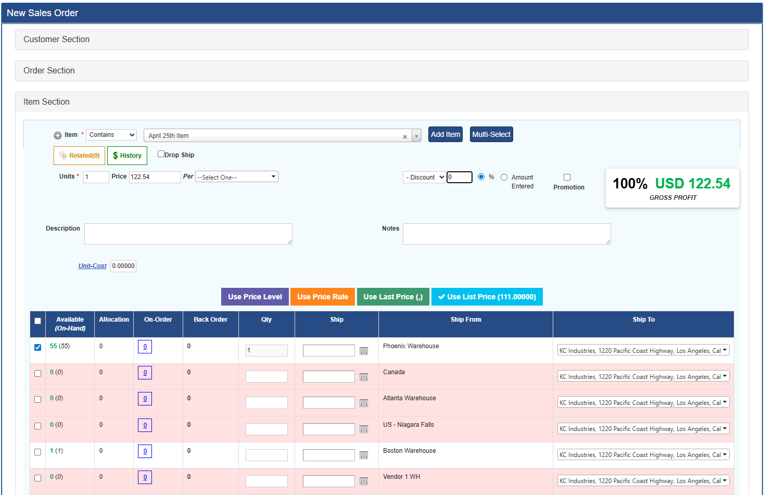Image resolution: width=764 pixels, height=495 pixels.
Task: Open Ship To dropdown for US - Niagara Falls row
Action: (643, 428)
